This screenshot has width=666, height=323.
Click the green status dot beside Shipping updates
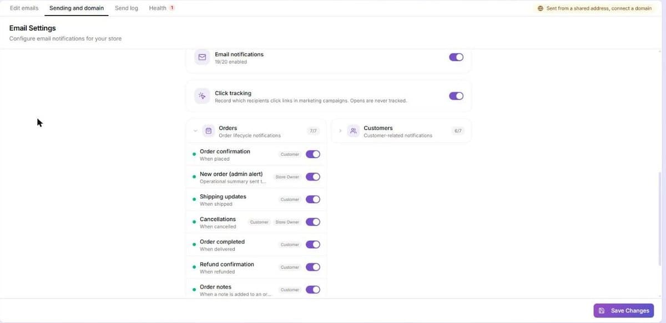click(x=194, y=199)
